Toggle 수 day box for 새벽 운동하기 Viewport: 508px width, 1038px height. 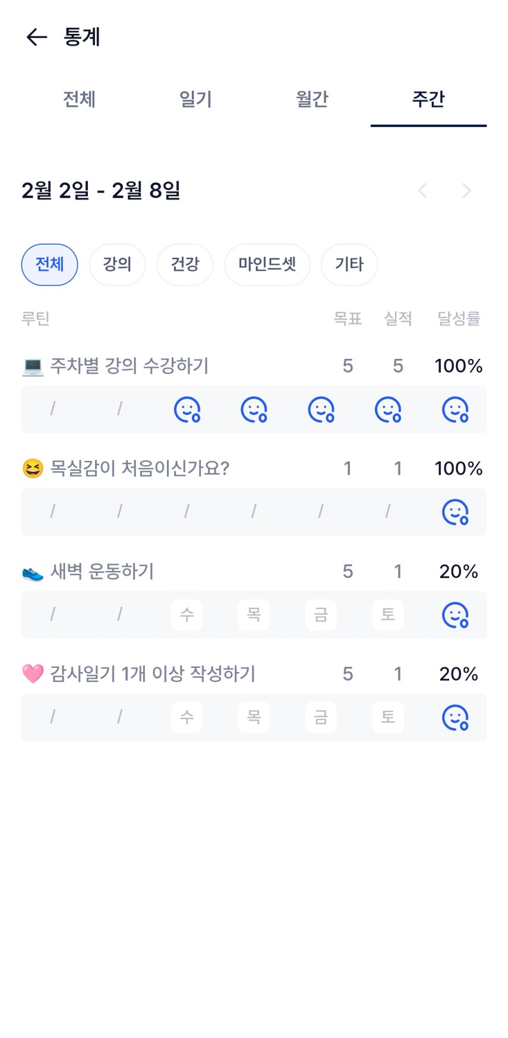tap(187, 614)
